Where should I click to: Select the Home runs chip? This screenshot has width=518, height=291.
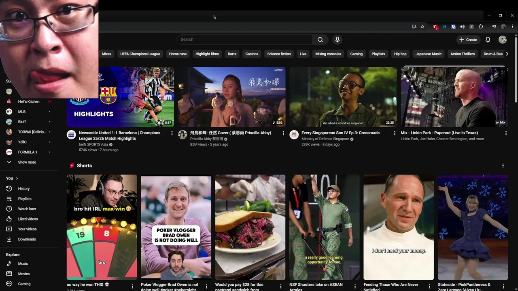pos(178,54)
